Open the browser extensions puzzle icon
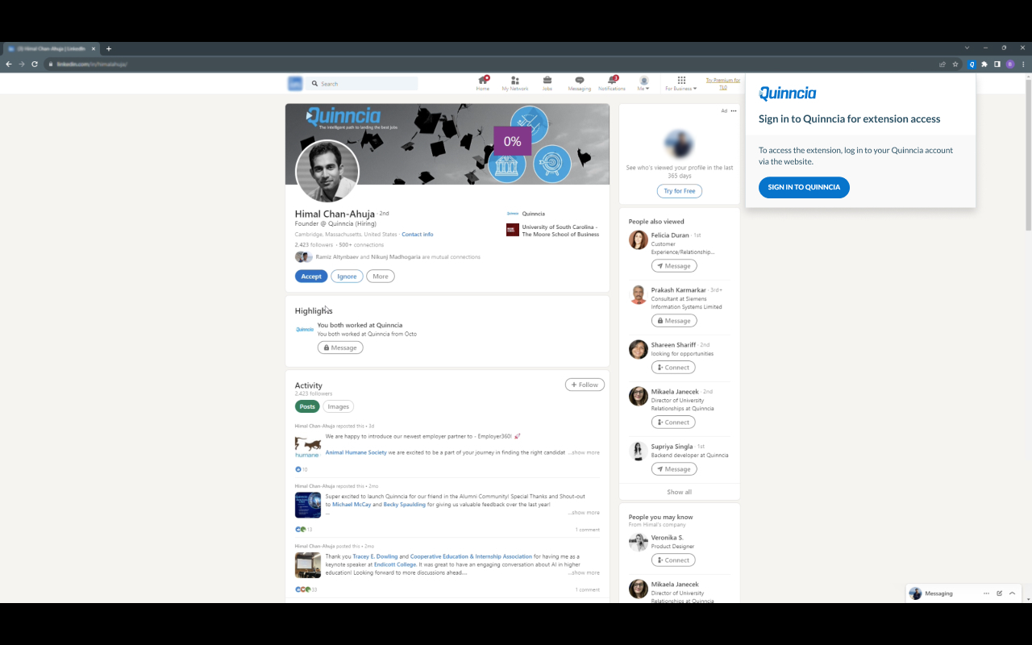The height and width of the screenshot is (645, 1032). (x=984, y=64)
